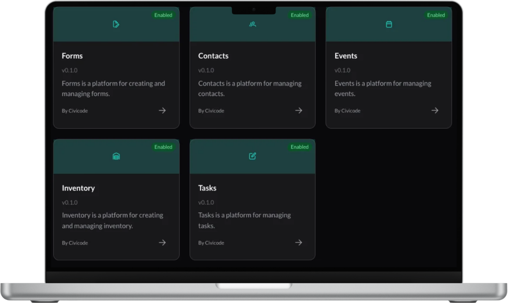Click version v0.1.0 on Contacts card
Viewport: 508px width, 303px height.
tap(206, 70)
